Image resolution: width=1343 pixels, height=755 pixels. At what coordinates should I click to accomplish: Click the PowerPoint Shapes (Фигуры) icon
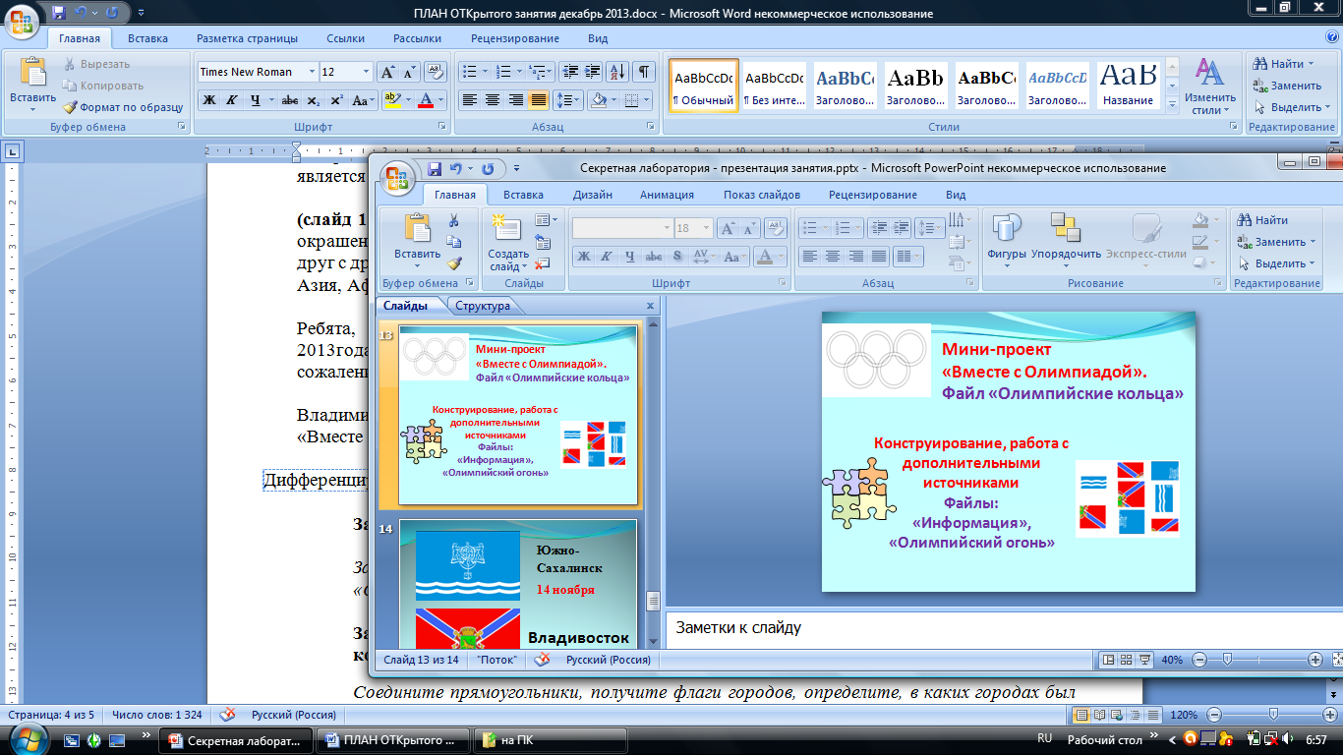pyautogui.click(x=1007, y=238)
